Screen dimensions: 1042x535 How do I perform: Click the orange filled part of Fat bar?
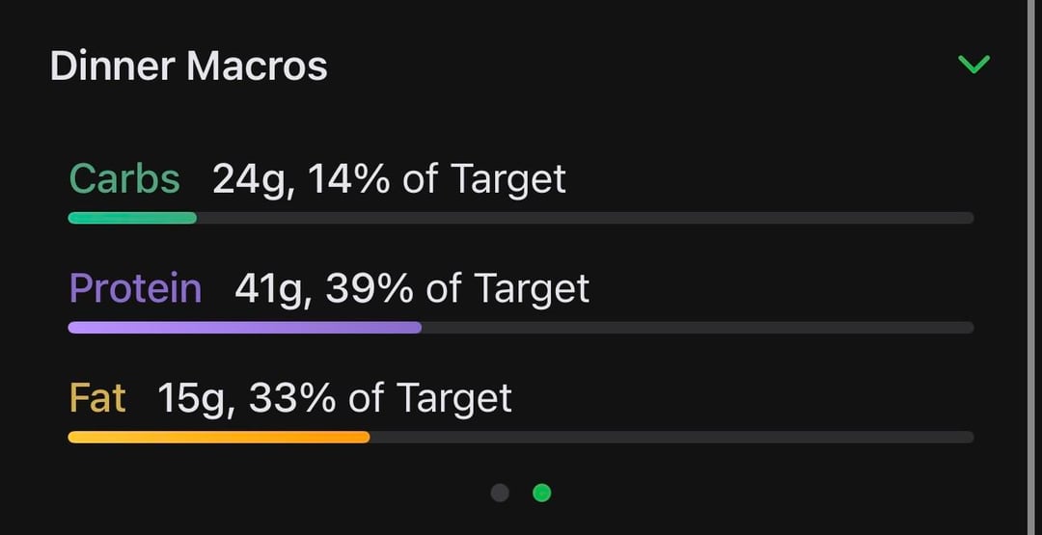(x=218, y=437)
